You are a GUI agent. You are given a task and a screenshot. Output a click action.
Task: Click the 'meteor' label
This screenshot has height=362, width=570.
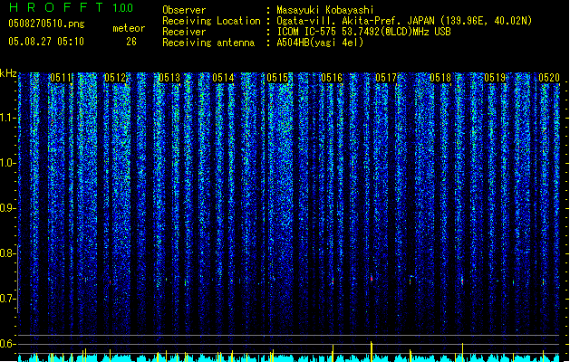[x=129, y=28]
